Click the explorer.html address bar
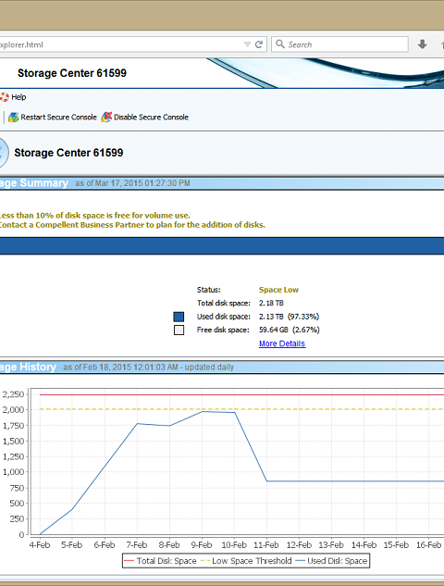The image size is (444, 586). [x=119, y=44]
